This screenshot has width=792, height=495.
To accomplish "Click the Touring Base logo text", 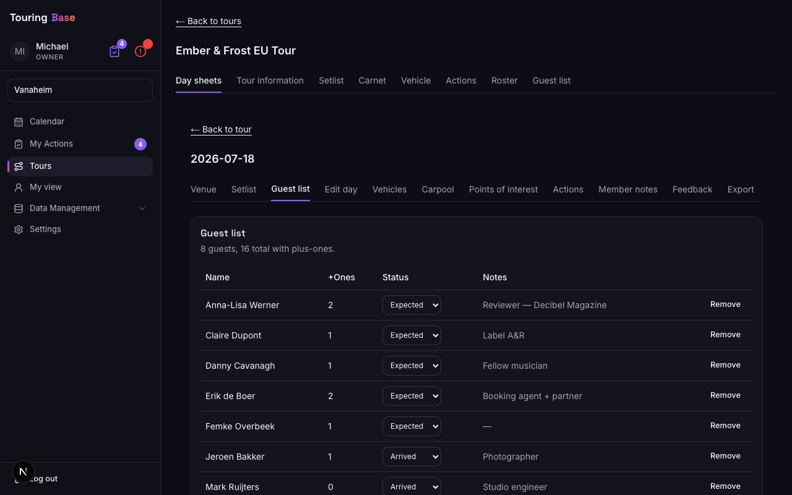I will coord(43,17).
